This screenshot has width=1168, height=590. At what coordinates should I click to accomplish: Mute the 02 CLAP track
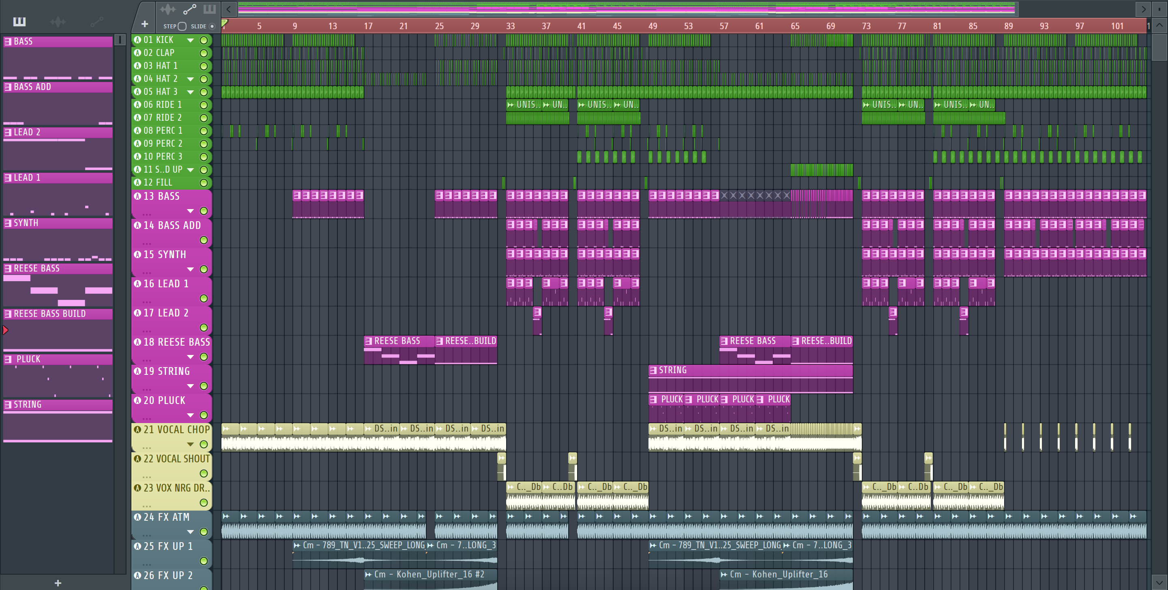(x=204, y=53)
